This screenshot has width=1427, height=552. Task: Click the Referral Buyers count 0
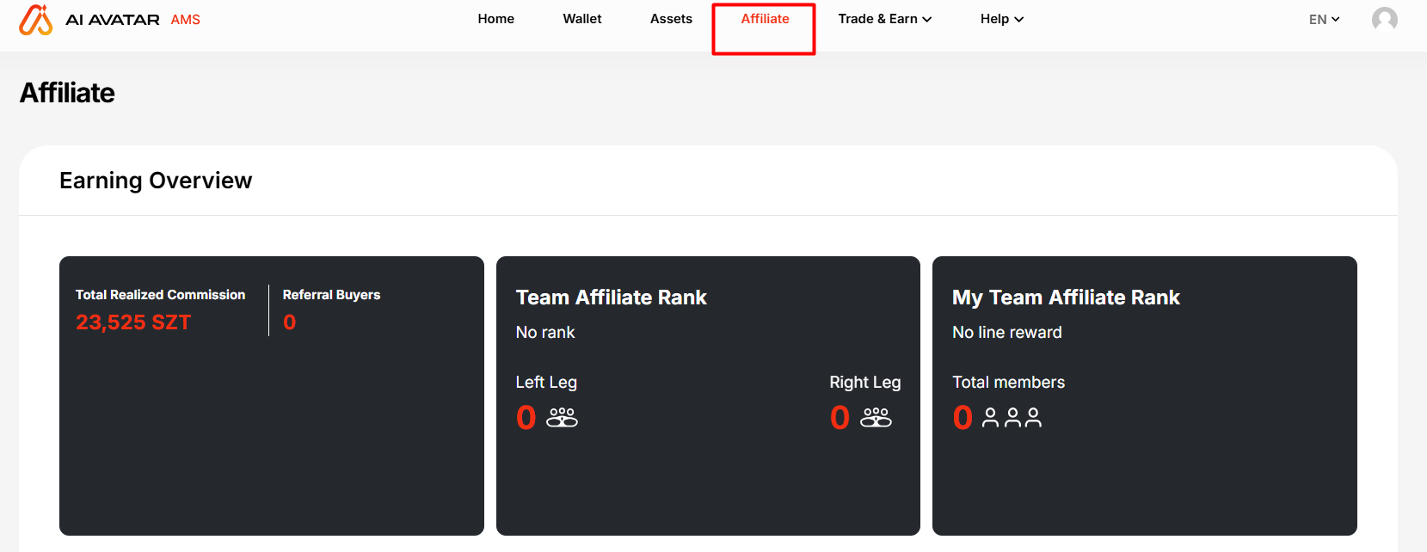click(290, 322)
